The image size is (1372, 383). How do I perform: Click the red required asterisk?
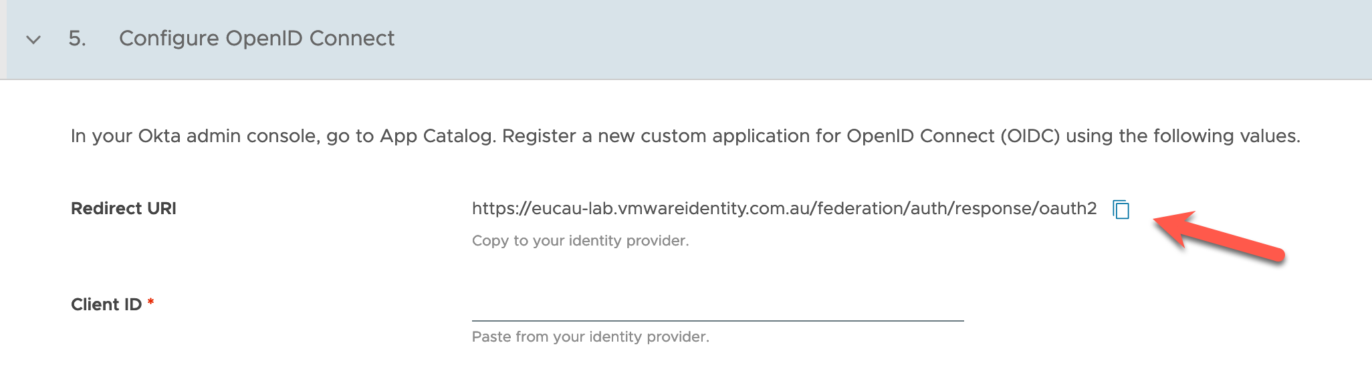pos(151,303)
